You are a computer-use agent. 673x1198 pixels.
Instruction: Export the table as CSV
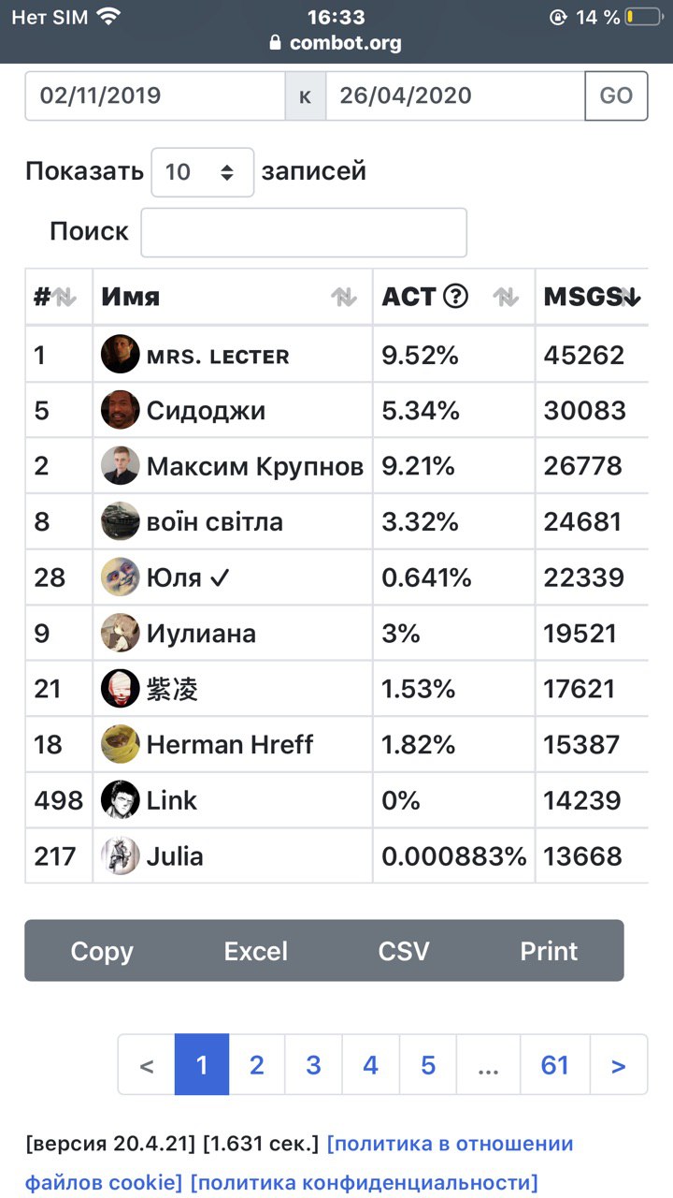point(404,951)
